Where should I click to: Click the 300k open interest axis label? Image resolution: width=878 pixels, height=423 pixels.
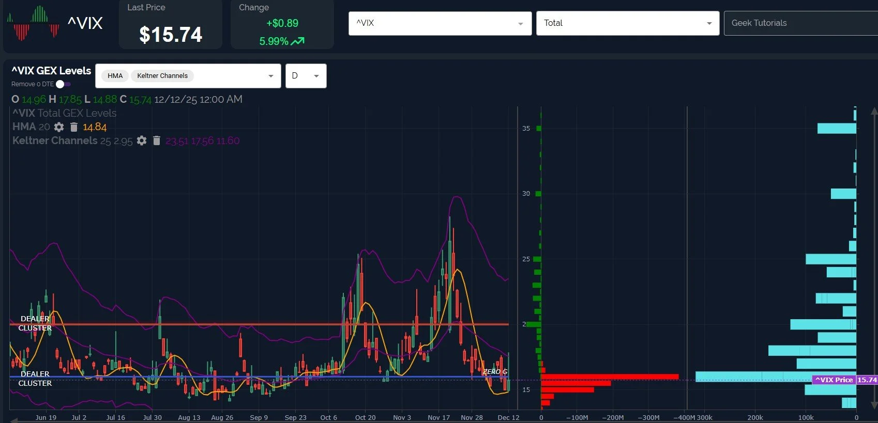(x=705, y=417)
